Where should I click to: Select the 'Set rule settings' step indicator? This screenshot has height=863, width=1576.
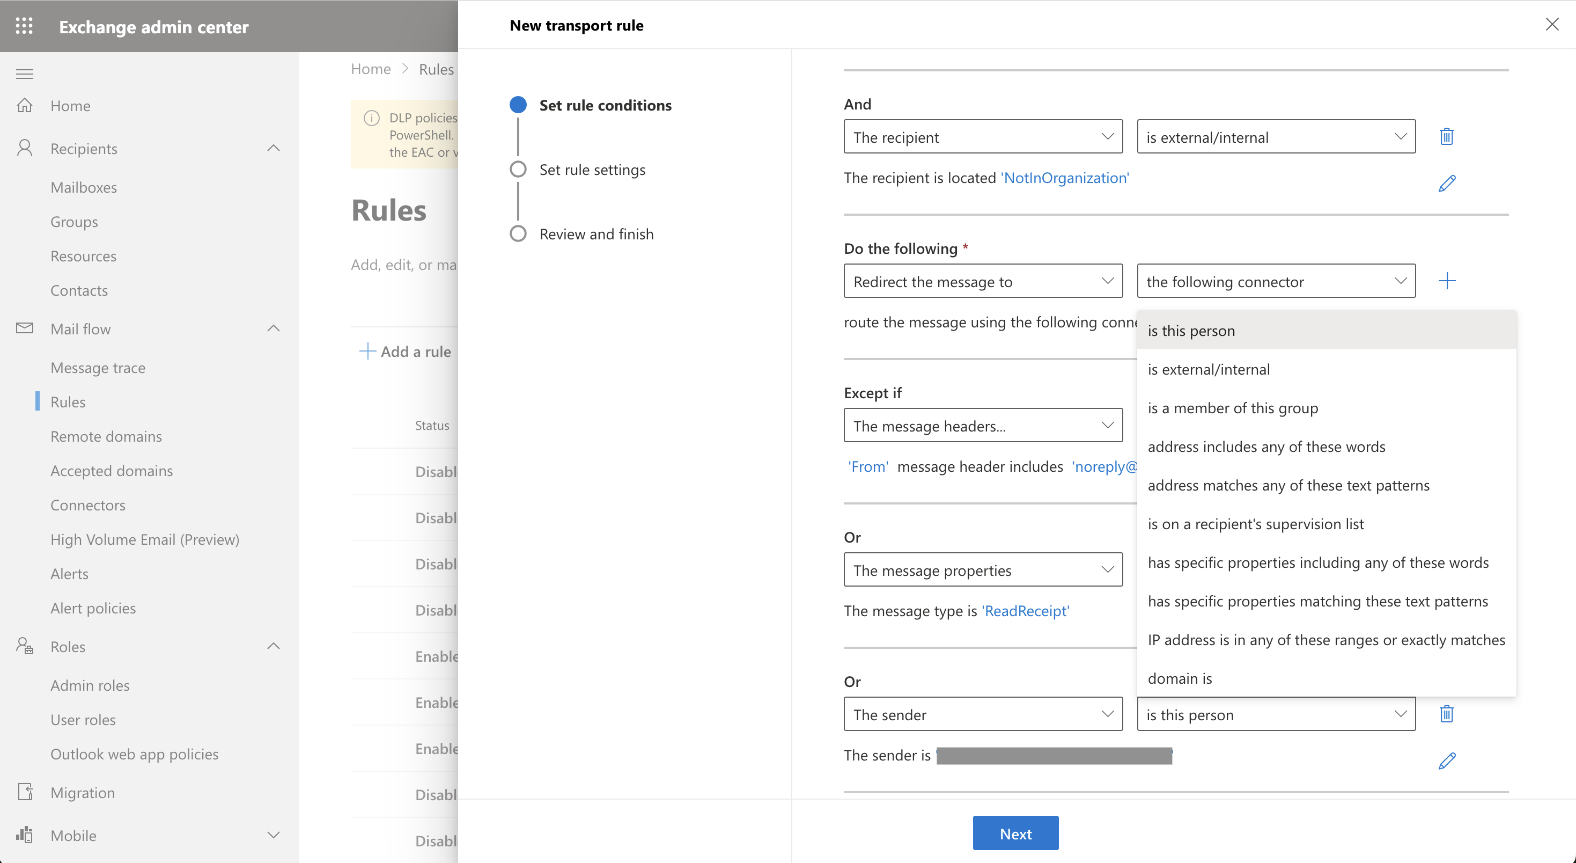(518, 169)
